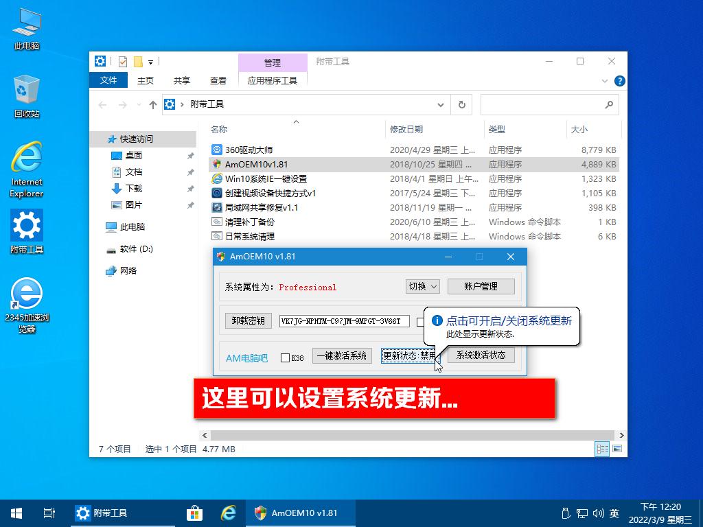Launch Microsoft Store from the taskbar
703x527 pixels.
[194, 513]
